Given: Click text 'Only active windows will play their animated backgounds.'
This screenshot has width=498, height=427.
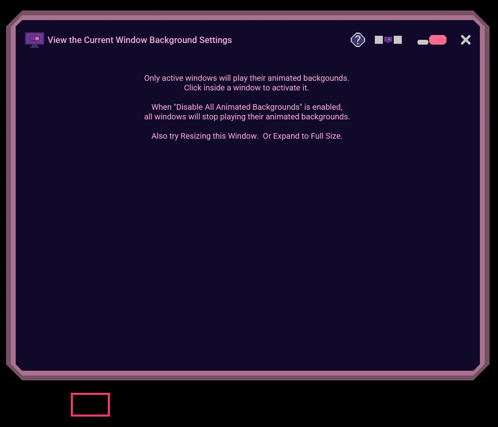Looking at the screenshot, I should (246, 78).
